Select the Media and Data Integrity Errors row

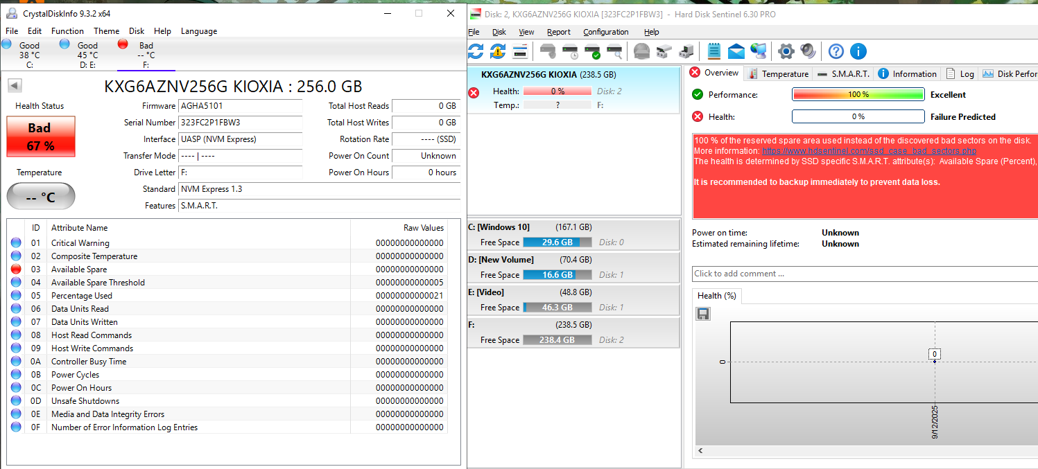[x=227, y=414]
